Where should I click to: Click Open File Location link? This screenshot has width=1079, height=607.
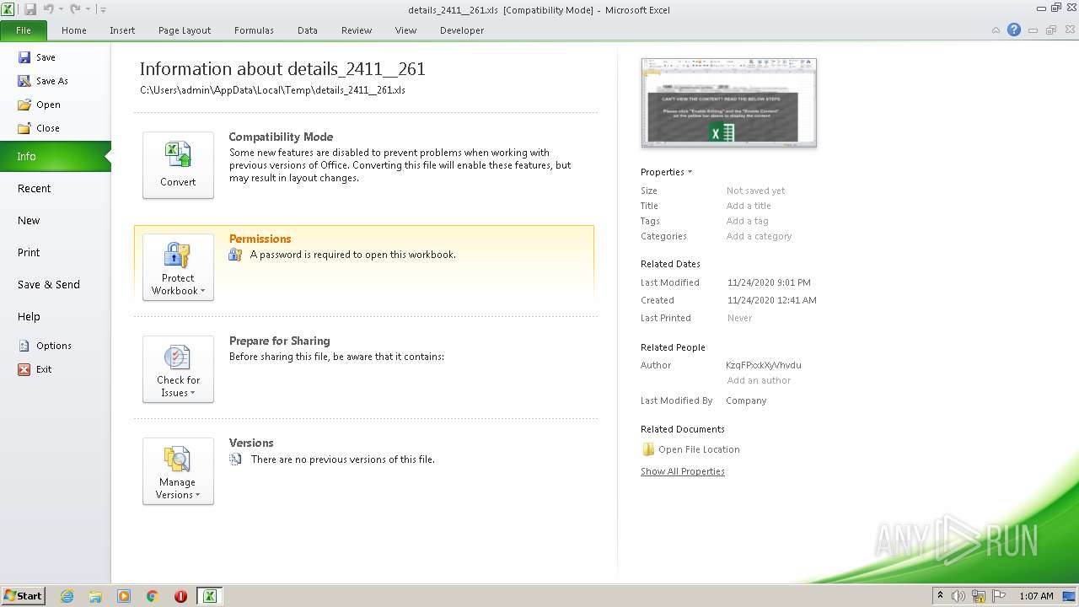tap(699, 449)
